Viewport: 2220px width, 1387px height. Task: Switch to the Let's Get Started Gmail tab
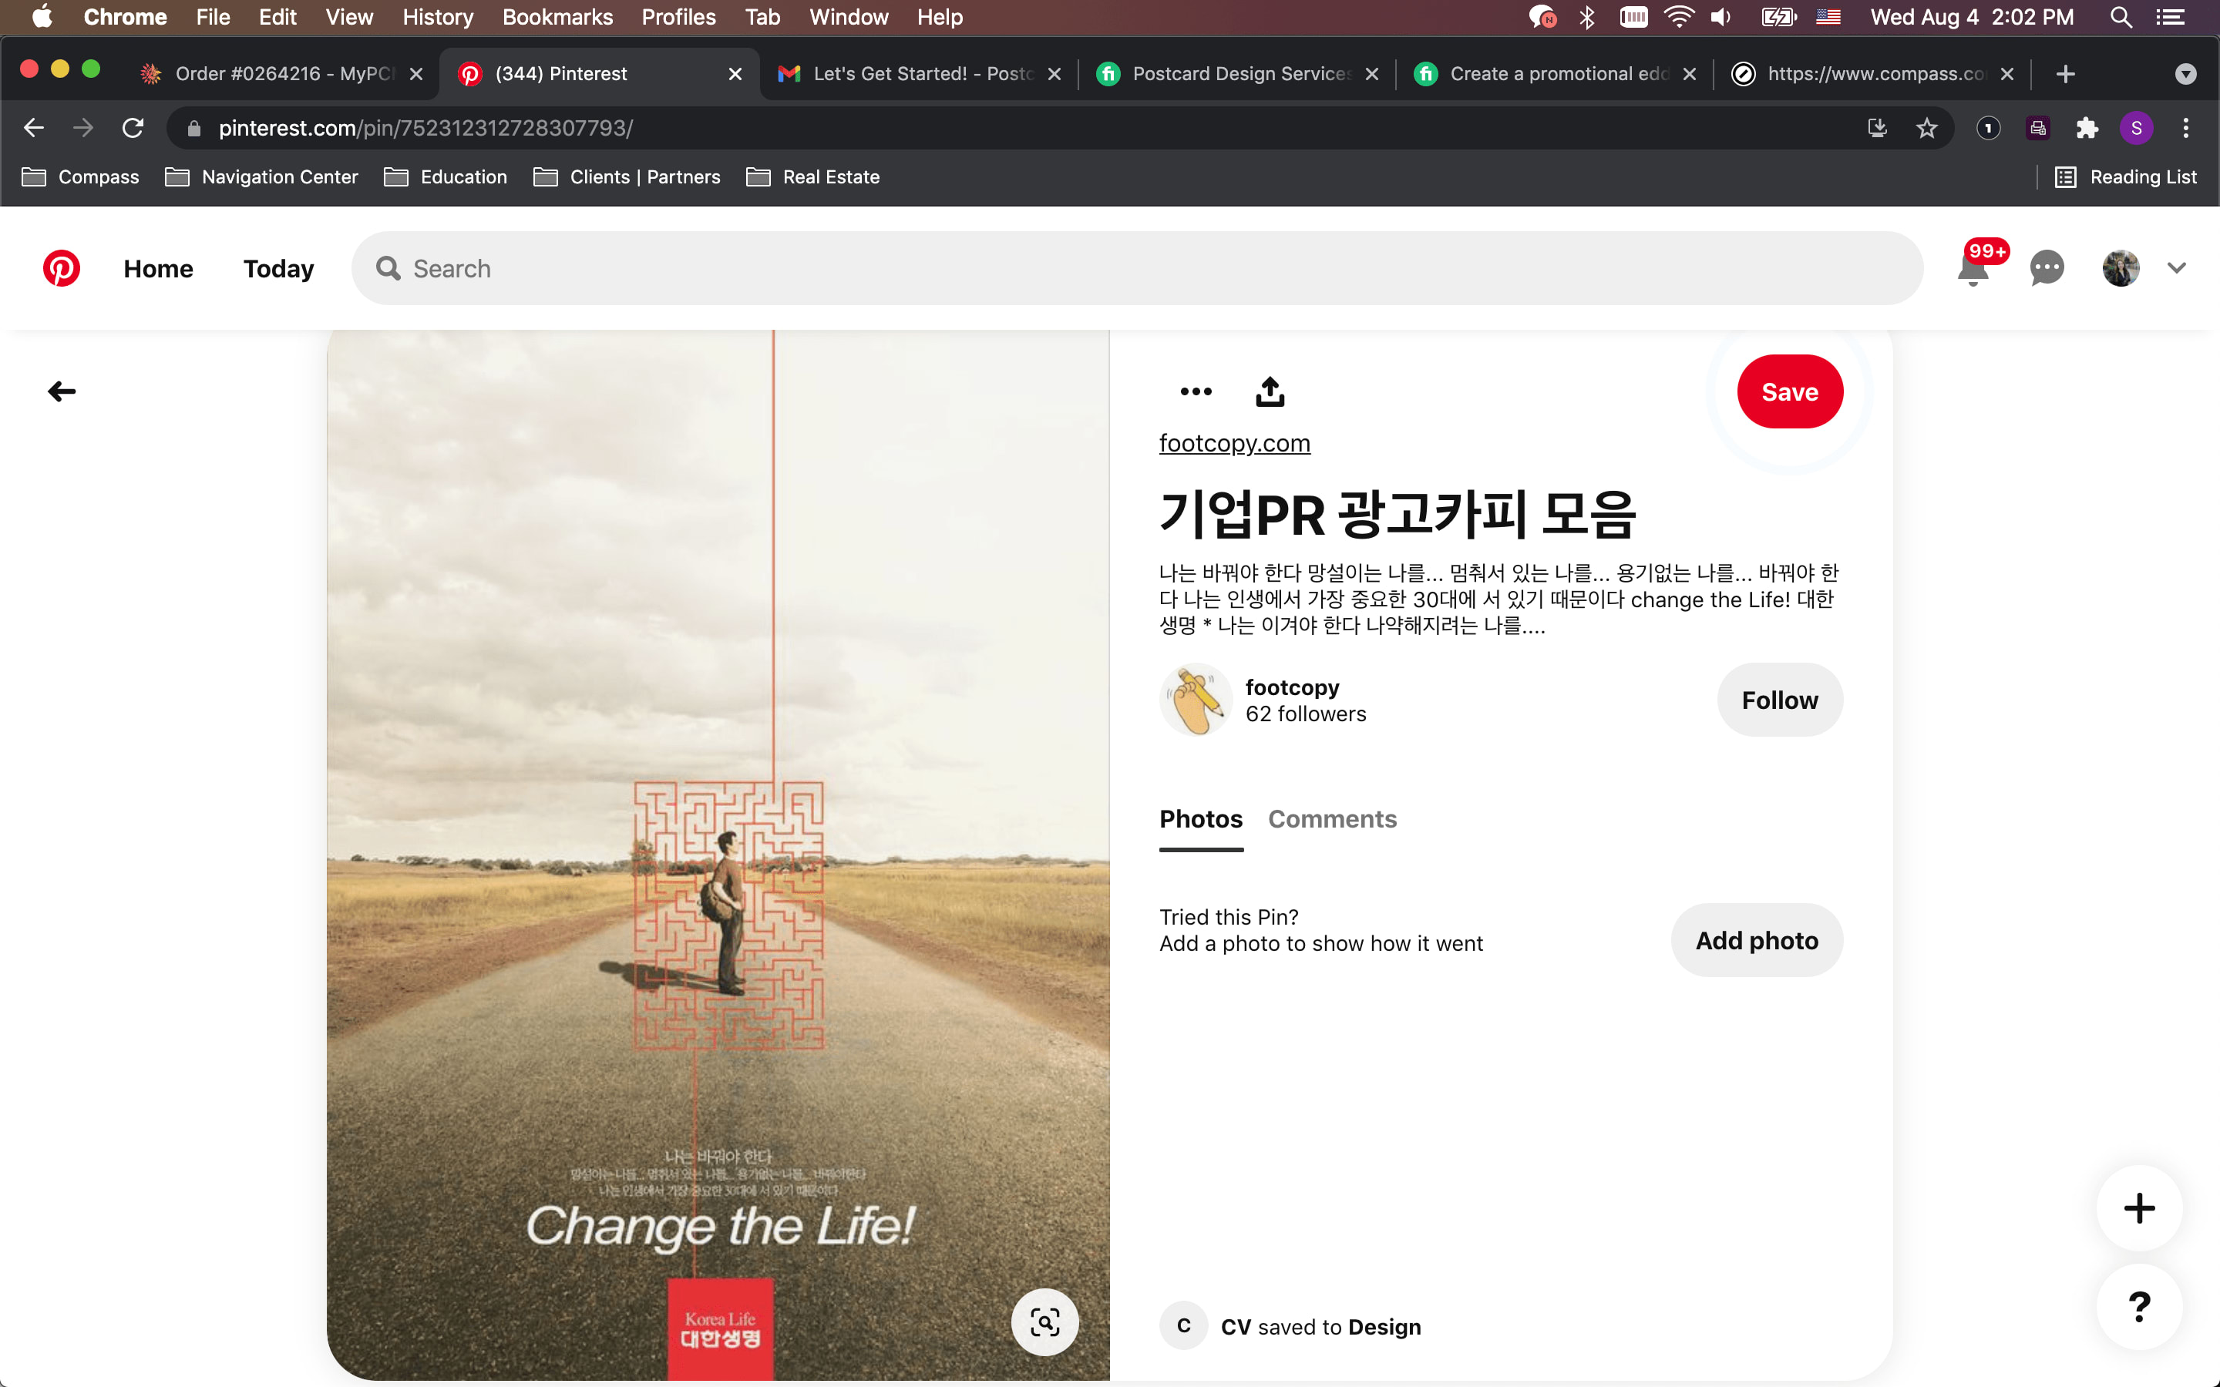[917, 73]
